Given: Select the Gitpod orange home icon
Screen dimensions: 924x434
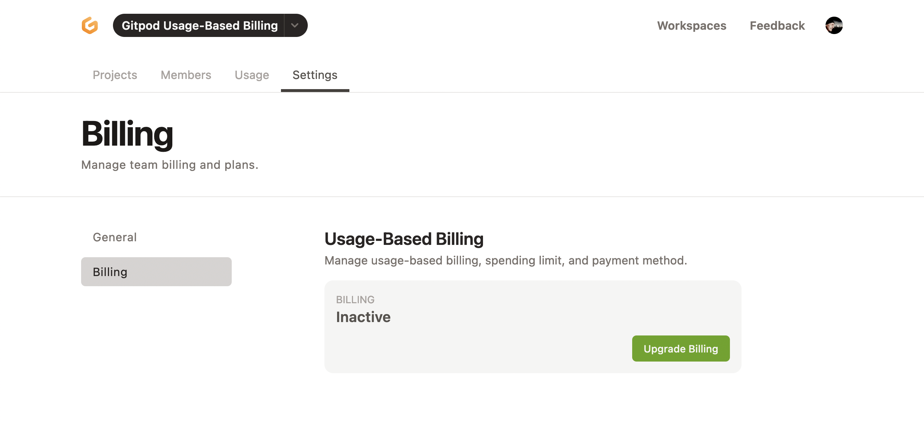Looking at the screenshot, I should point(89,25).
